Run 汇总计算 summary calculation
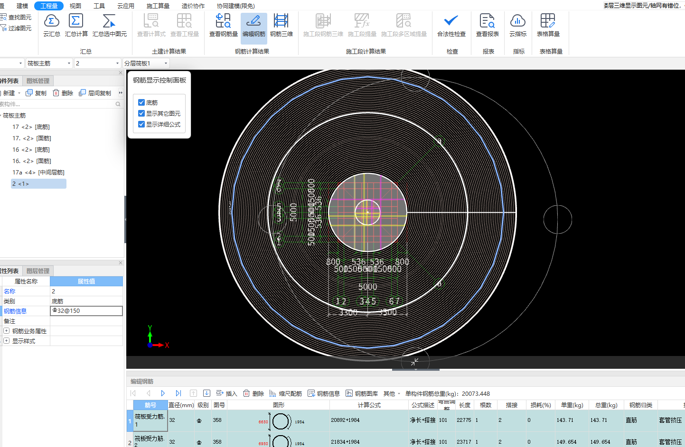 [76, 26]
